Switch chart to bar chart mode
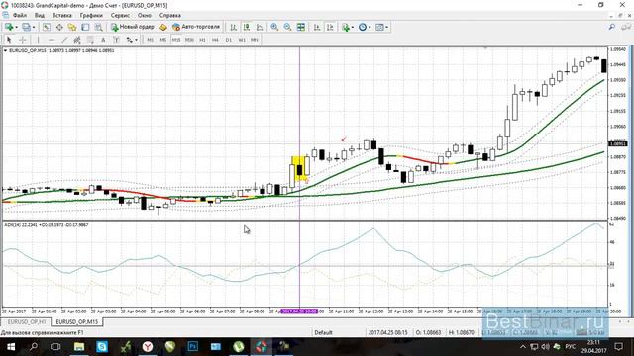Image resolution: width=634 pixels, height=356 pixels. coord(234,27)
